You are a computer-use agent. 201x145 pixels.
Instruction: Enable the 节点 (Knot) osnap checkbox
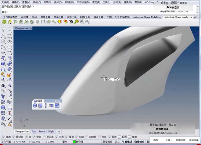click(x=99, y=137)
